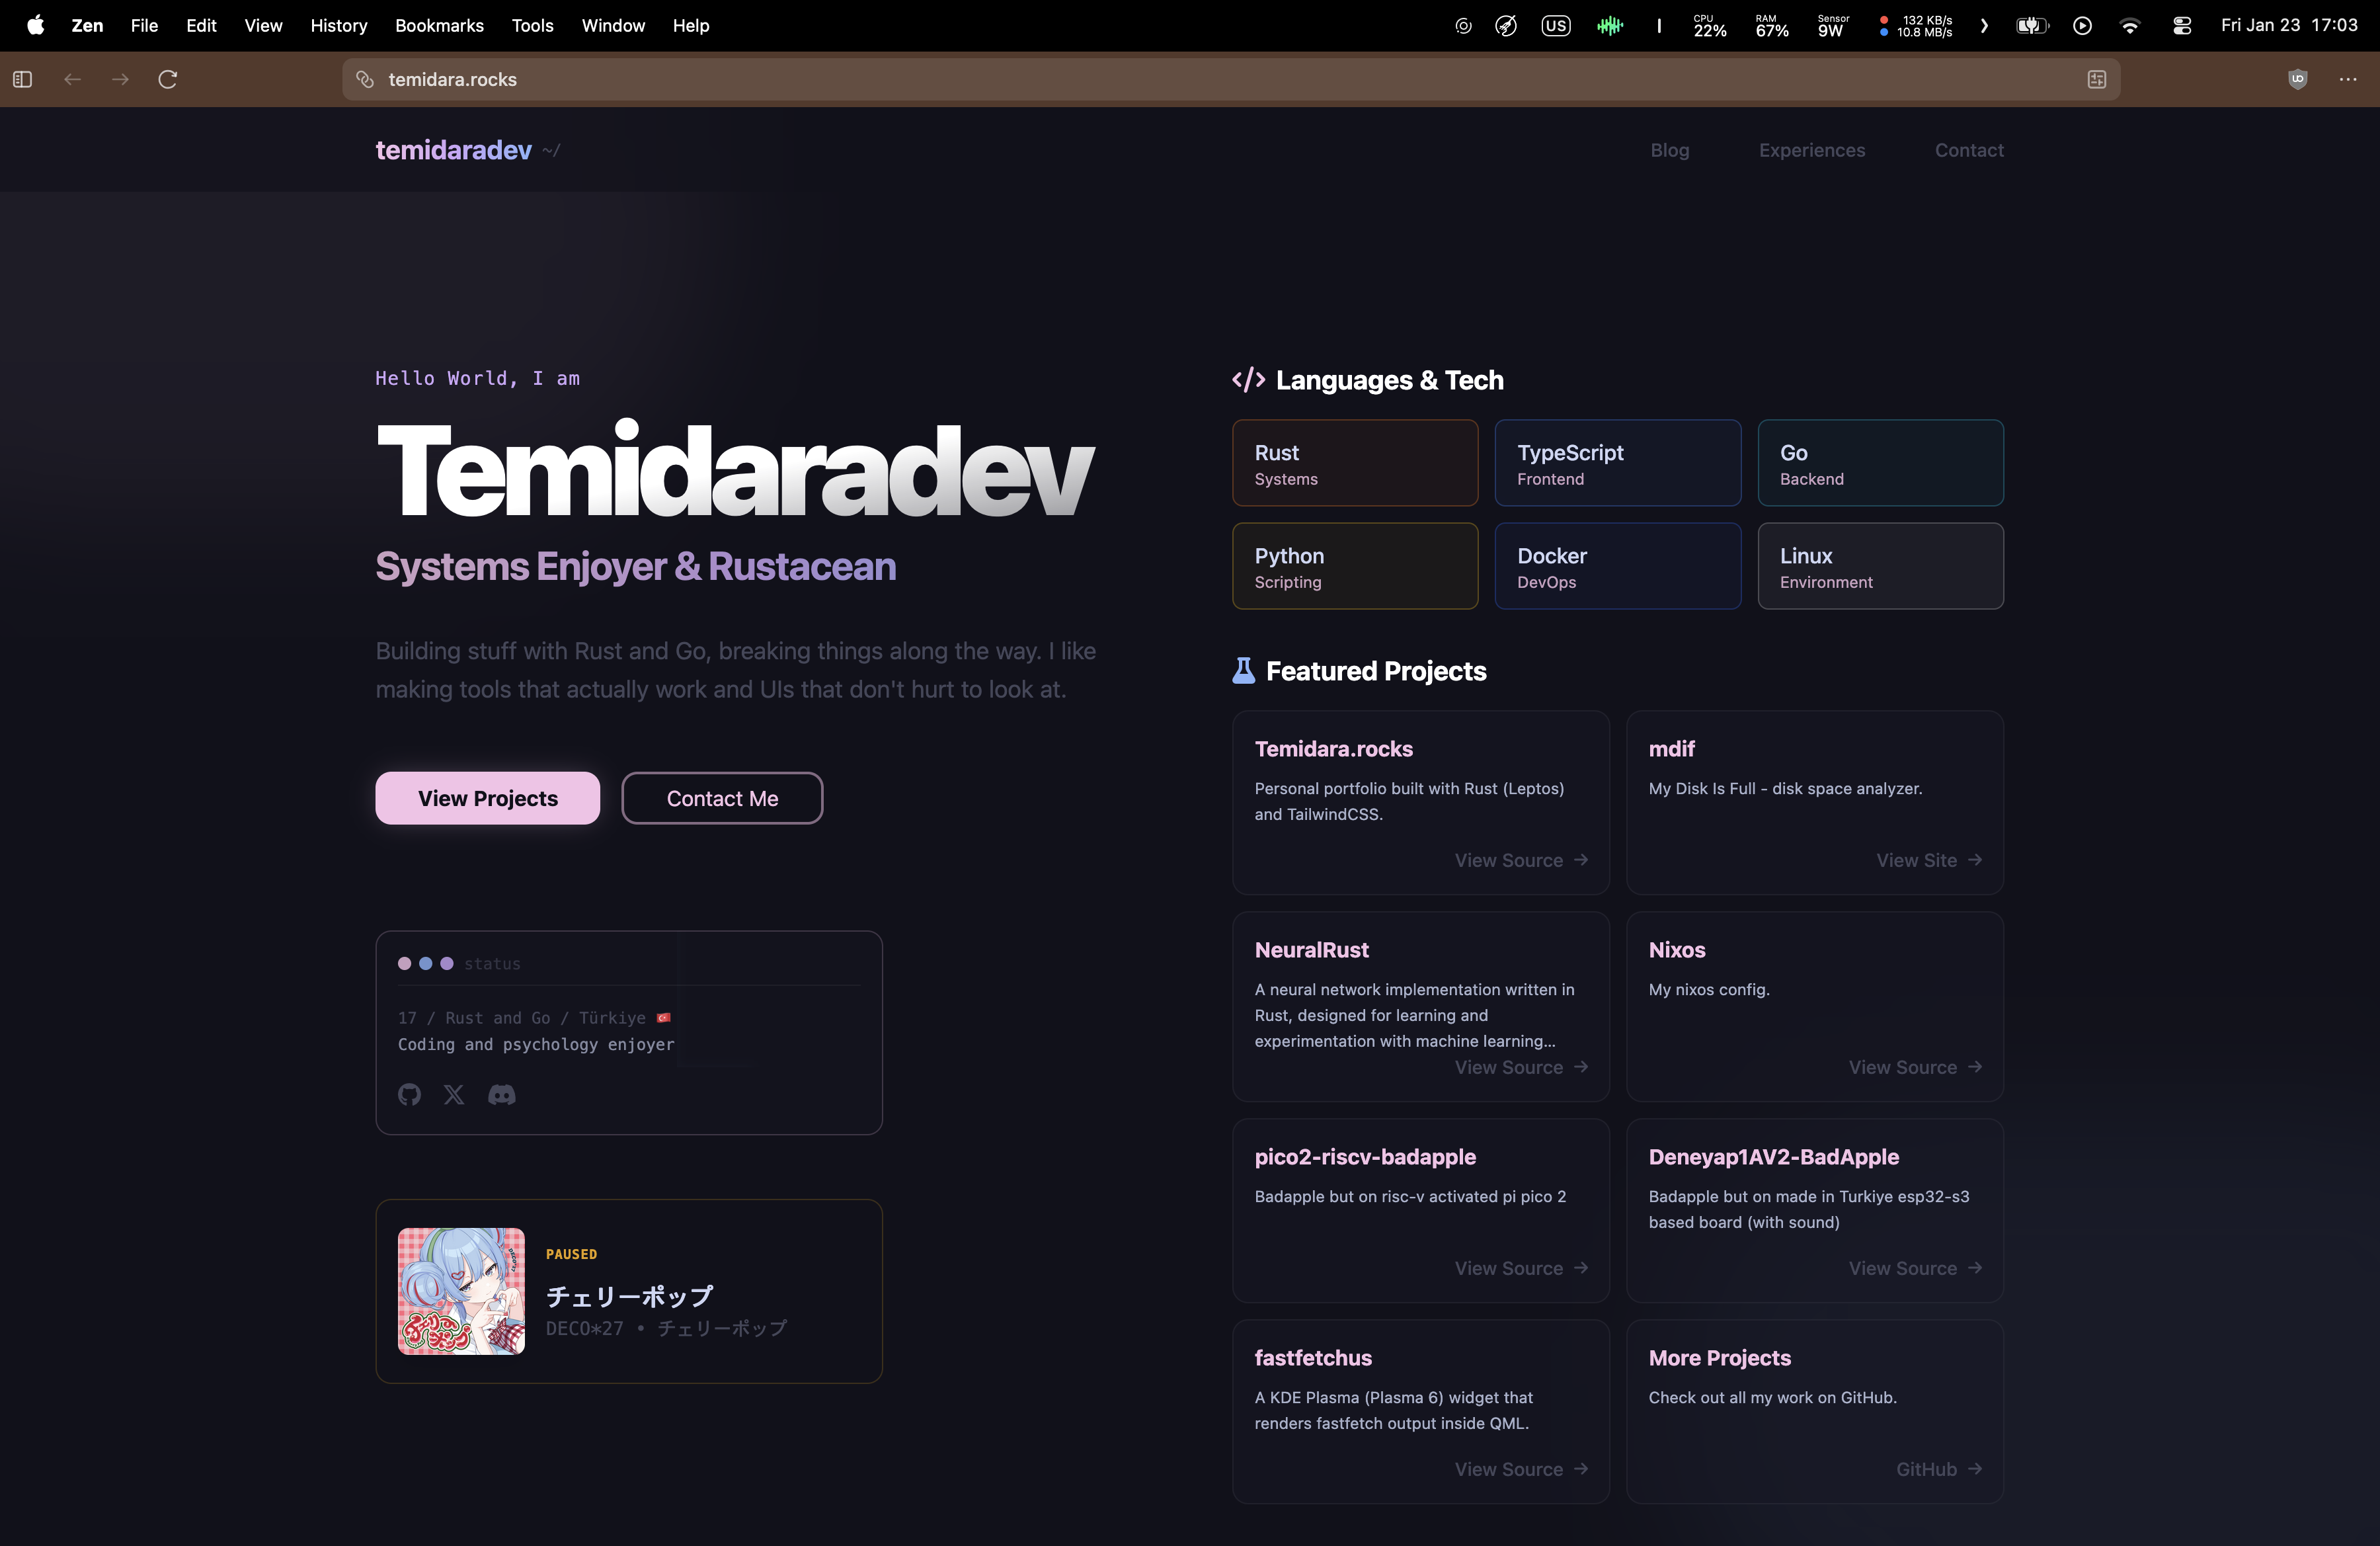Open macOS Control Center toggle icon

pos(2182,26)
